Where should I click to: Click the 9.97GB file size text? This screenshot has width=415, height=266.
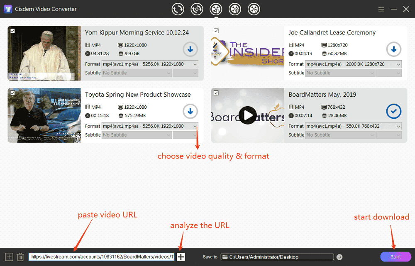point(132,54)
